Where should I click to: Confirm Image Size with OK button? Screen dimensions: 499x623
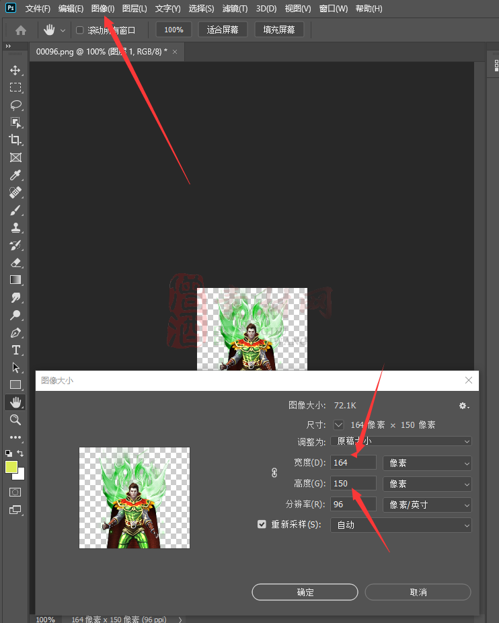305,592
